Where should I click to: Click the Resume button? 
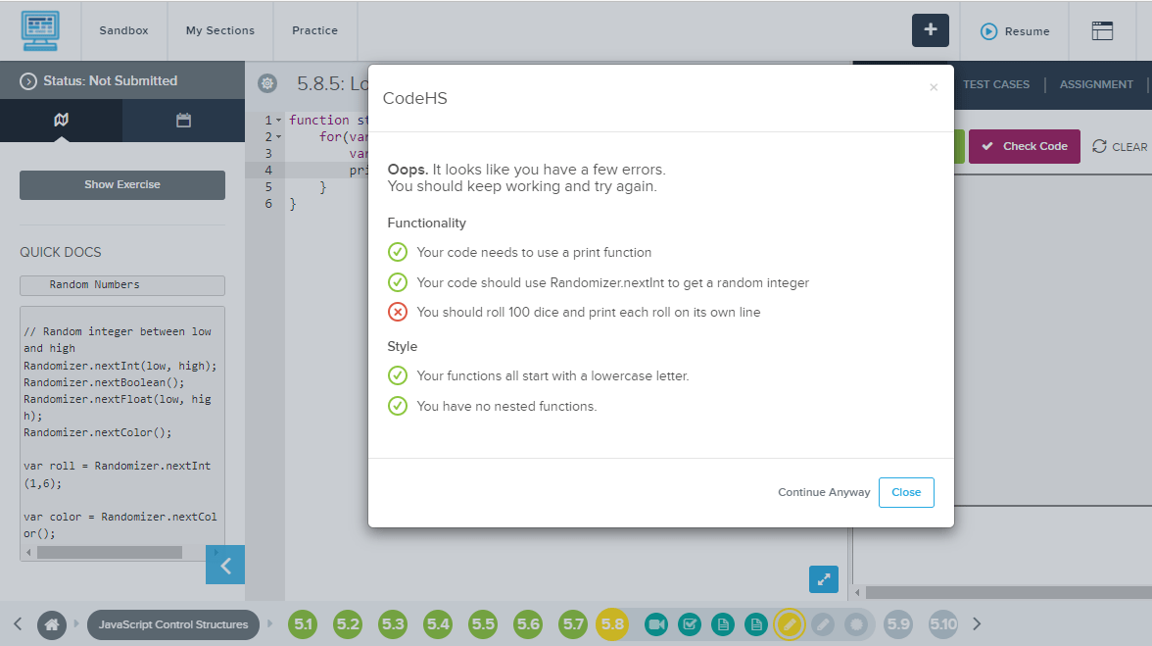[1015, 31]
